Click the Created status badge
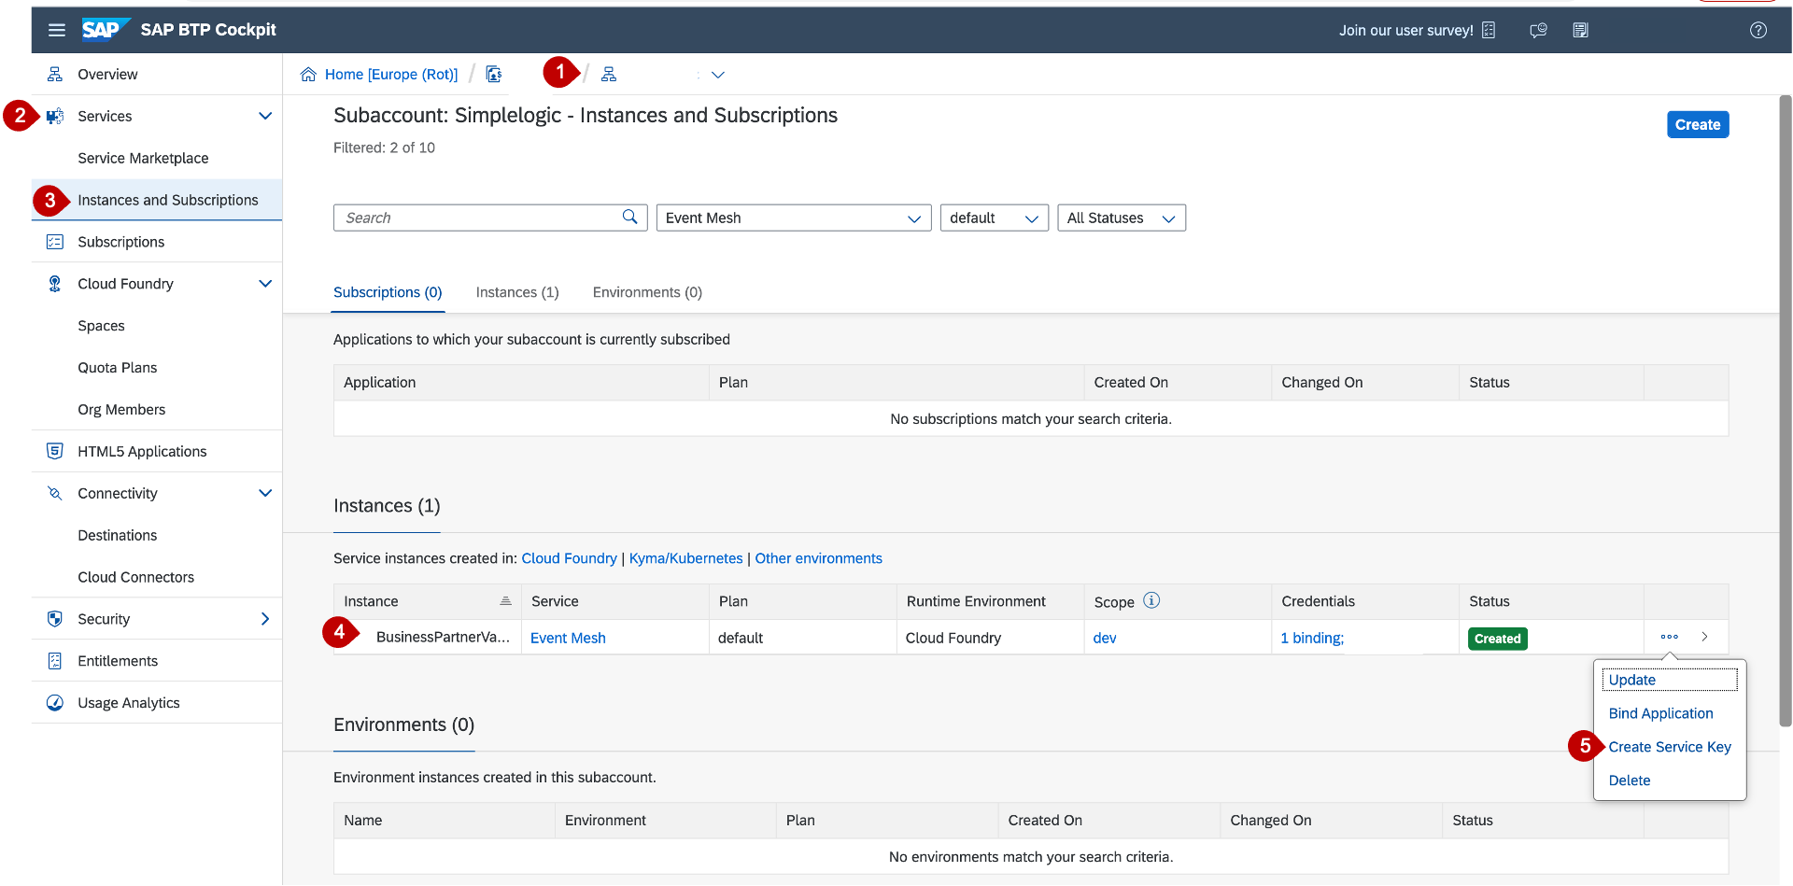 click(x=1497, y=639)
